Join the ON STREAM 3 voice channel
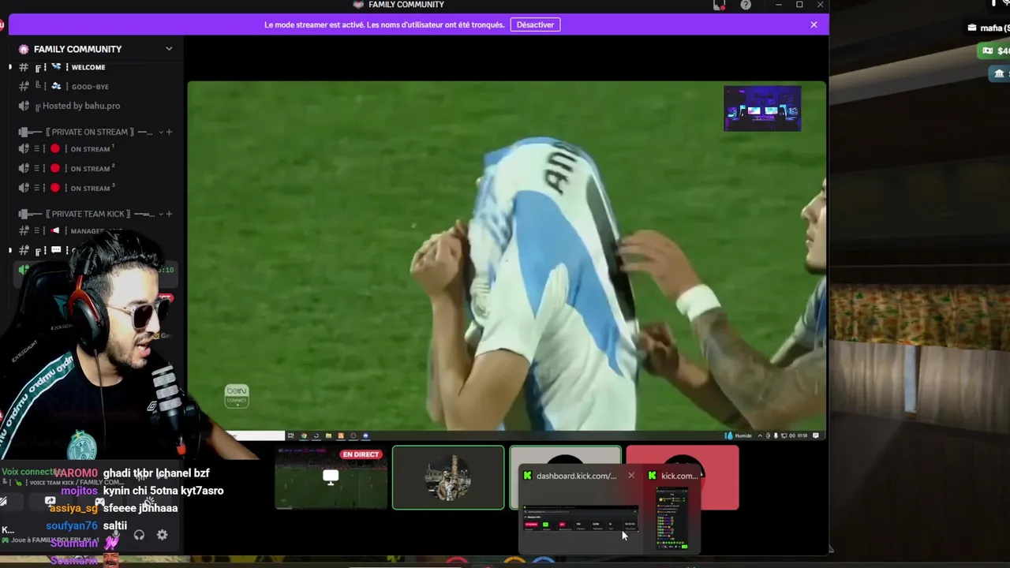This screenshot has height=568, width=1010. click(95, 188)
